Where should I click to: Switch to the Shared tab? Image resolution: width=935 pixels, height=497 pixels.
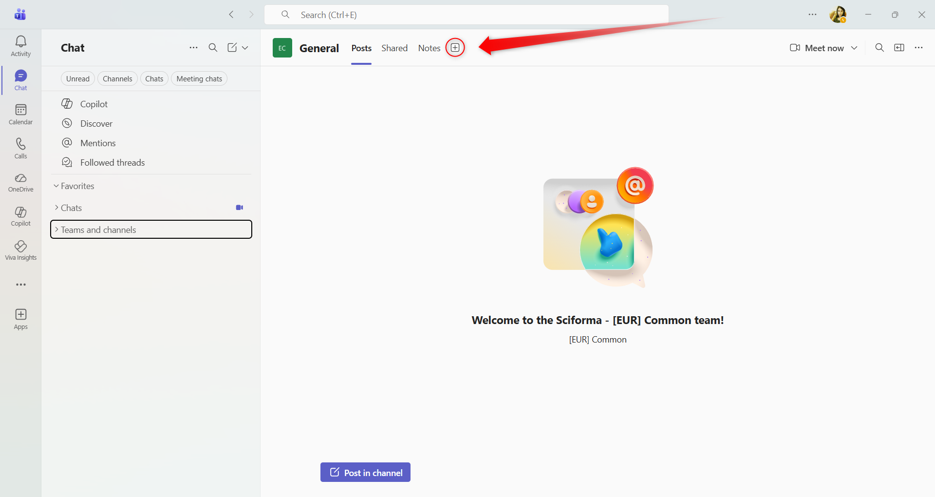[394, 48]
